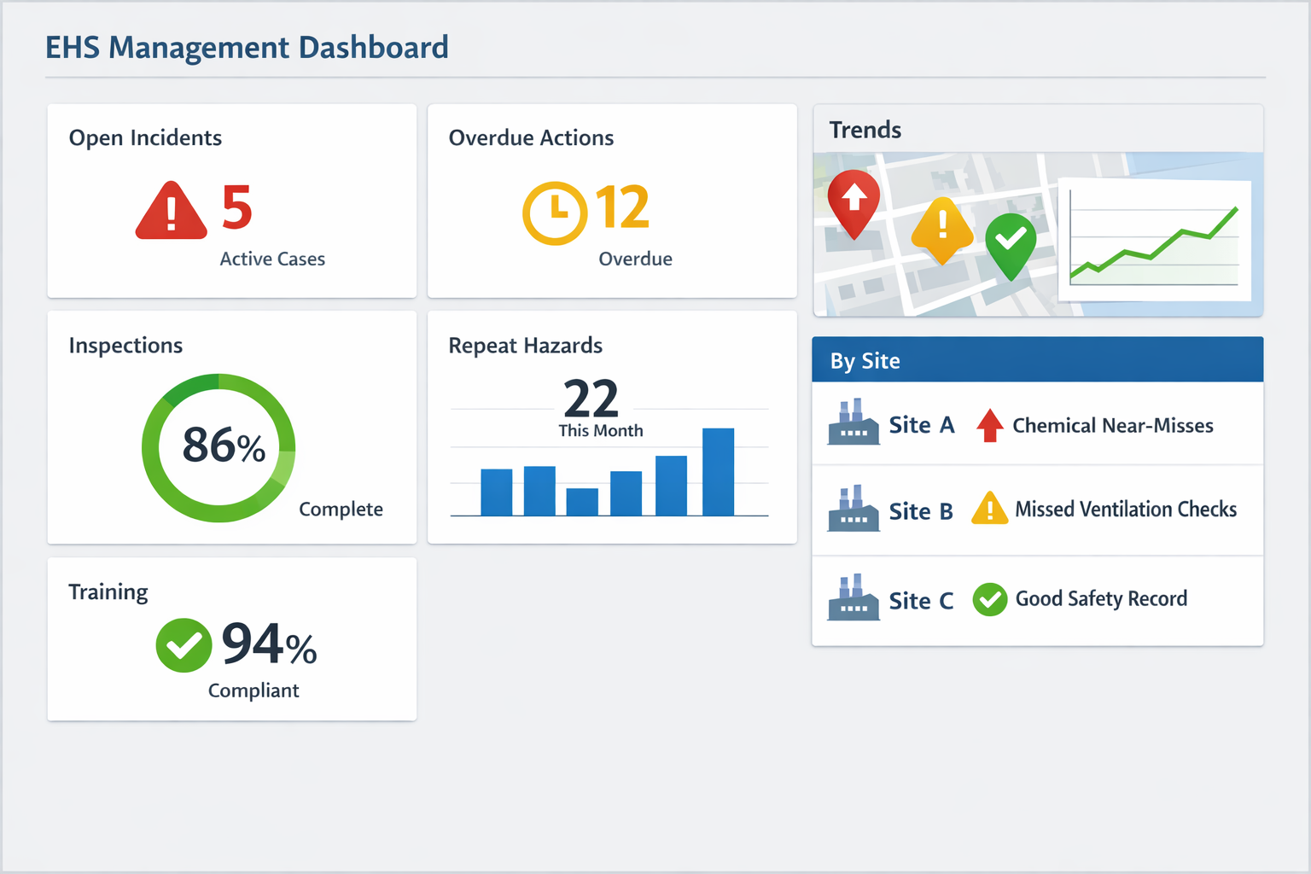Click the Chemical Near-Misses label
The height and width of the screenshot is (874, 1311).
(1113, 426)
